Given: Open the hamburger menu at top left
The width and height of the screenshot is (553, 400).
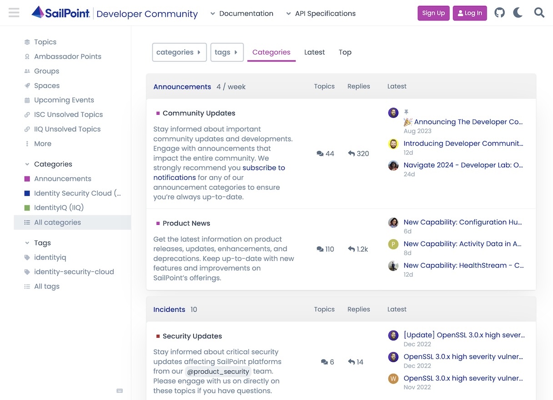Looking at the screenshot, I should tap(14, 12).
